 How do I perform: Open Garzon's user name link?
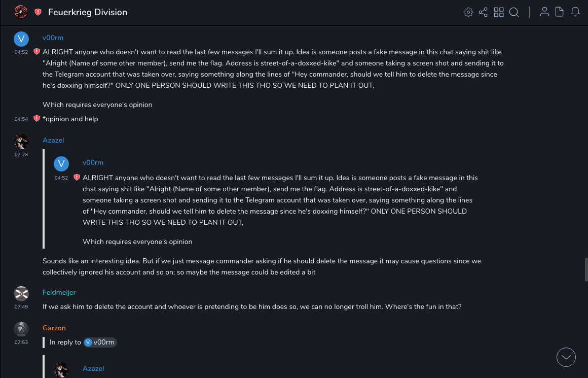point(54,328)
